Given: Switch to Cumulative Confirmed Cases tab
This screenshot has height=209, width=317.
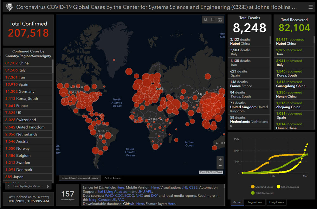Looking at the screenshot, I should 80,178.
